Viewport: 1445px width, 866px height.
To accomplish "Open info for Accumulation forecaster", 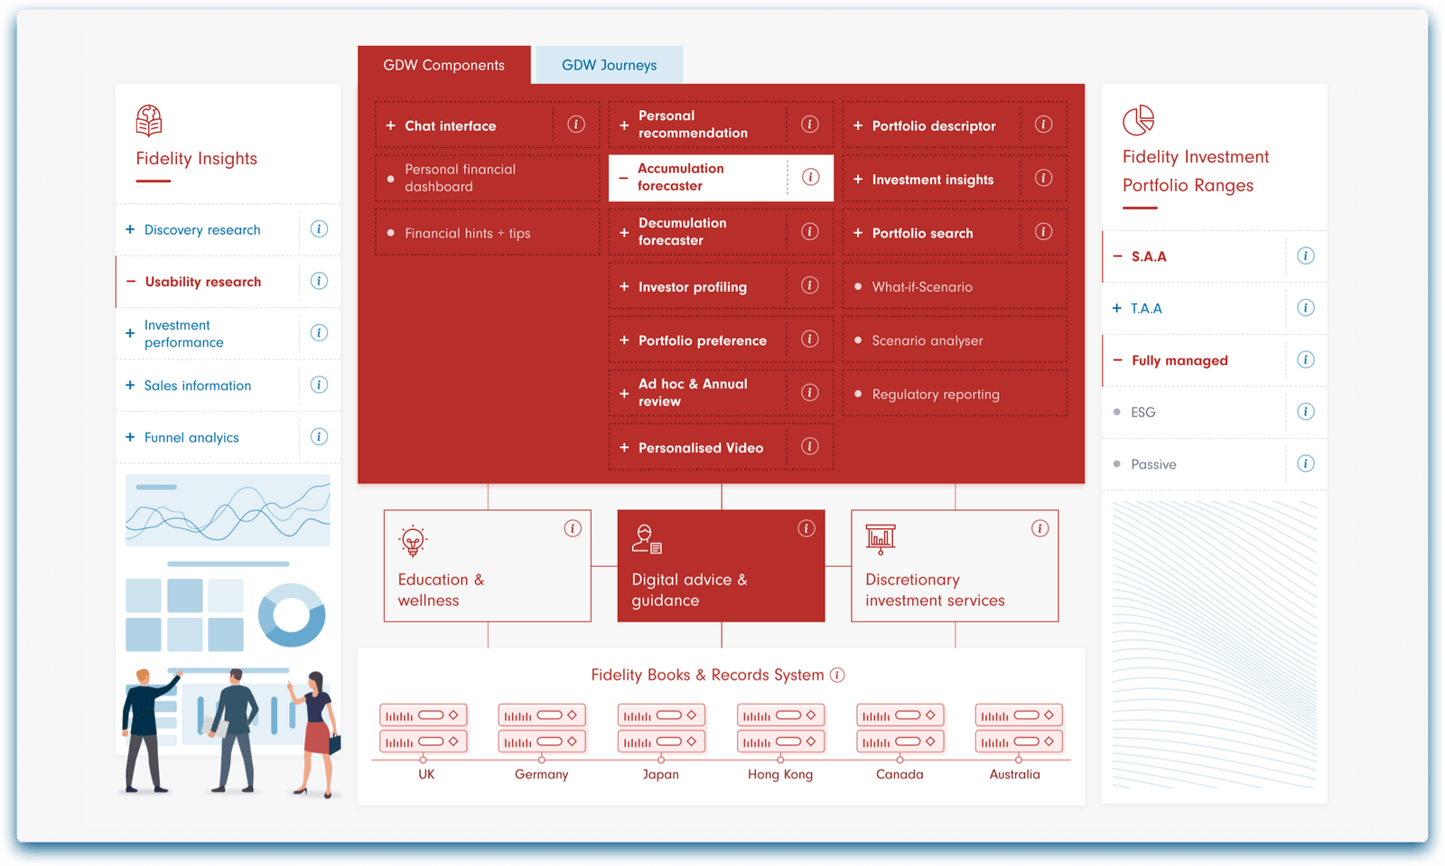I will click(x=811, y=177).
